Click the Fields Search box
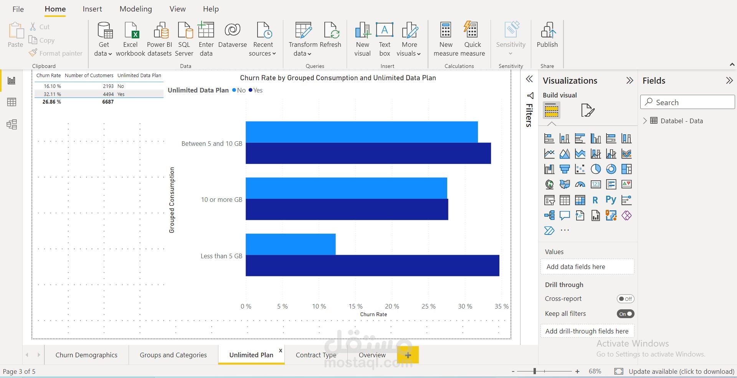This screenshot has height=378, width=737. [x=687, y=102]
